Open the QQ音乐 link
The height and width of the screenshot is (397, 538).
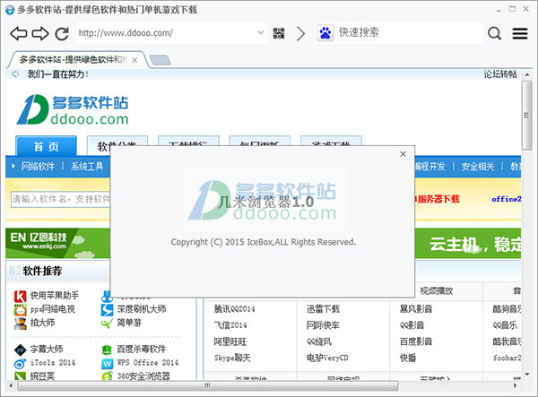point(505,325)
